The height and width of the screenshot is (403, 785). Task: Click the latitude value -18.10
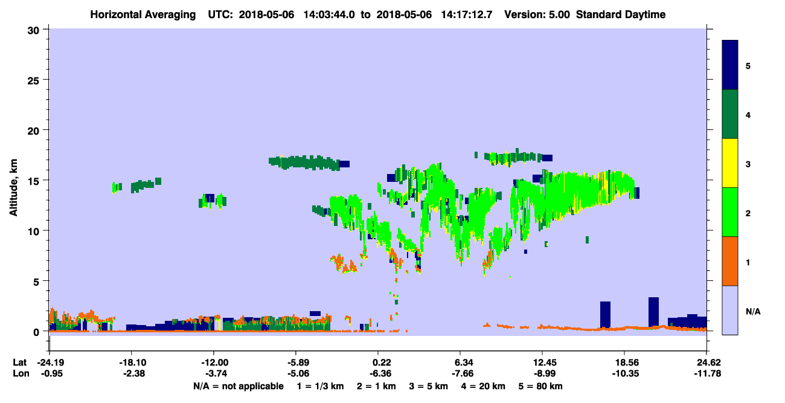tap(132, 363)
